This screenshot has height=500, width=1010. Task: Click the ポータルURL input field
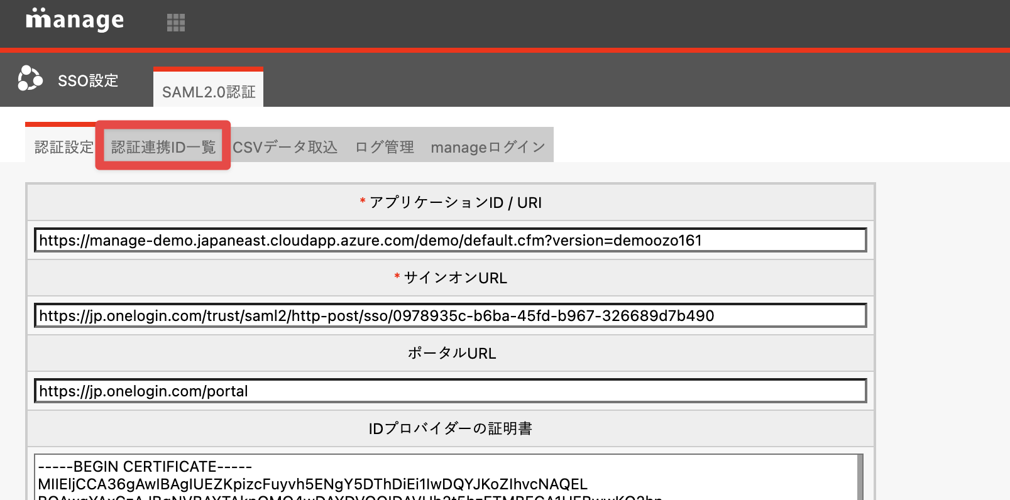point(451,391)
